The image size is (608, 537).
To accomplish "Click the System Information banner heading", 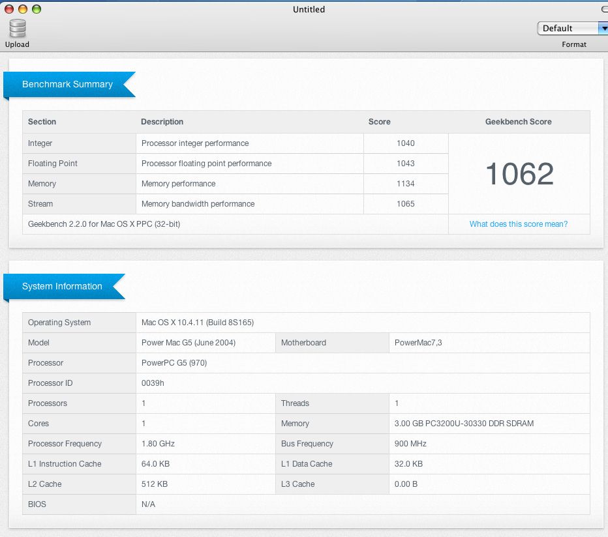I will [62, 286].
